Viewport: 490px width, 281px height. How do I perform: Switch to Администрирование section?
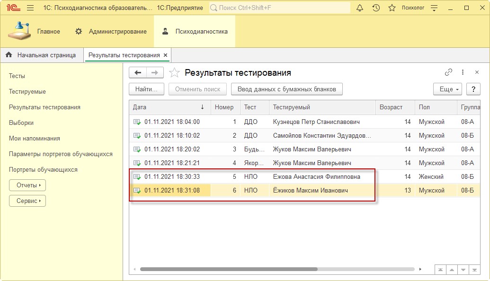(111, 31)
